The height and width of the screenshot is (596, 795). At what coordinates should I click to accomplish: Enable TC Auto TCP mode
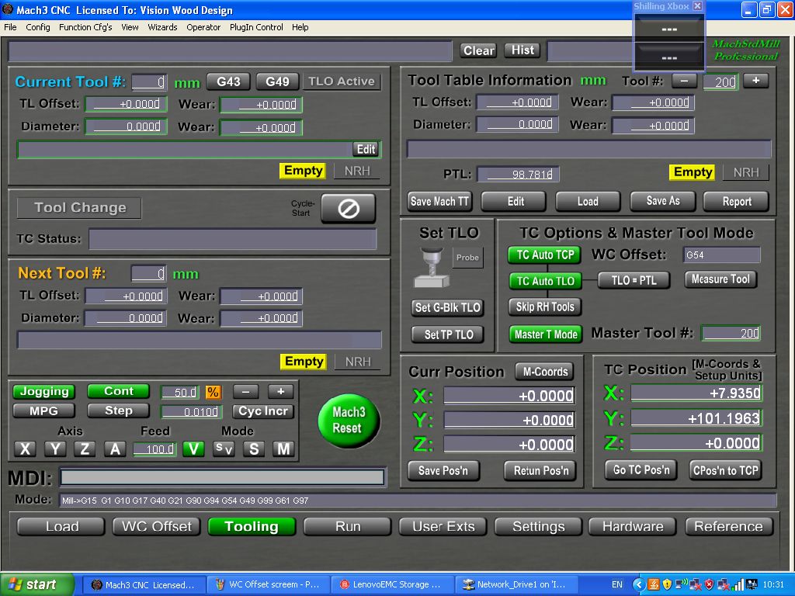[544, 255]
